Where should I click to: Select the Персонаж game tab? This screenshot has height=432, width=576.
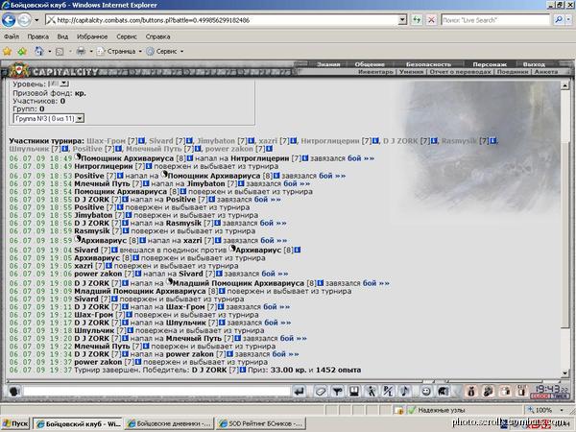[x=490, y=64]
